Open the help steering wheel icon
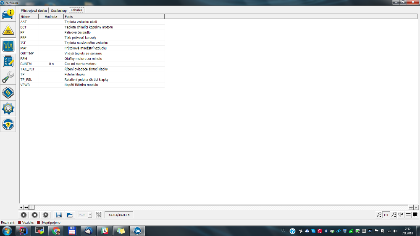Screen dimensions: 420x236 [x=8, y=124]
